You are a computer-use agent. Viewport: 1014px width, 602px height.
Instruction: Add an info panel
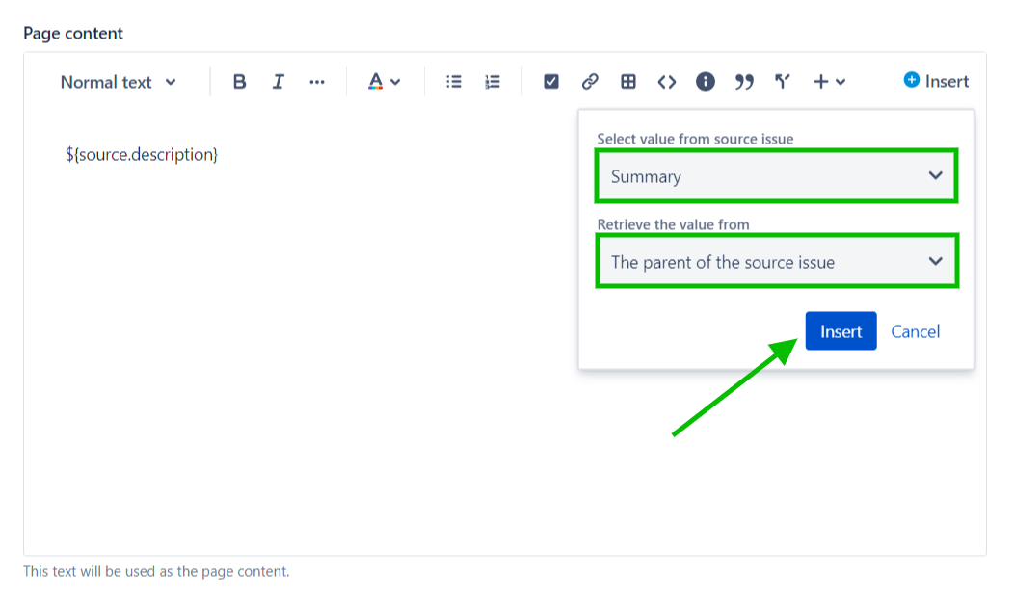click(706, 82)
